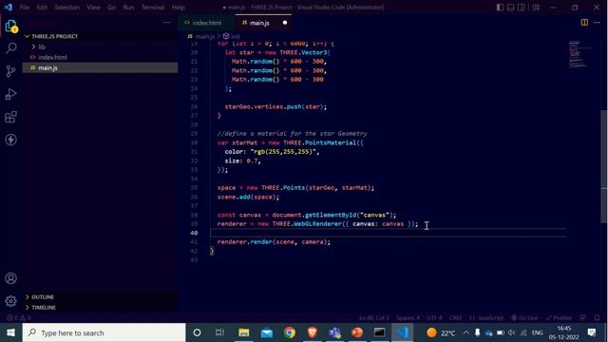Click Go Live in status bar

[524, 318]
